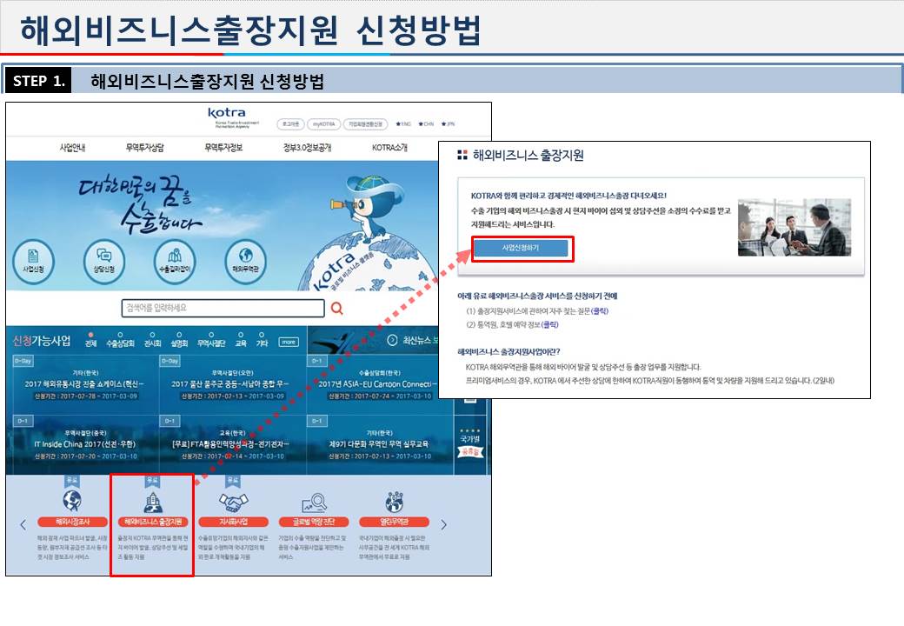Click the kotra logo at top
Viewport: 904px width, 626px height.
pos(227,112)
